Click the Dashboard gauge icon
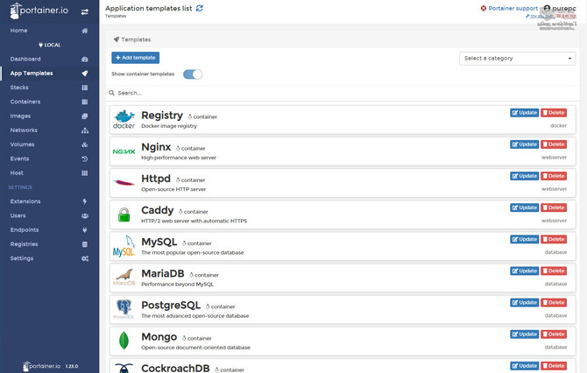This screenshot has height=373, width=587. tap(85, 60)
